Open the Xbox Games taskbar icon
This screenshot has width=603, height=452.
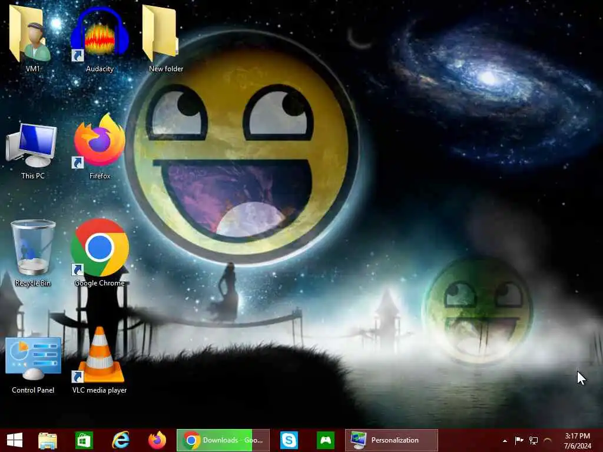tap(325, 440)
